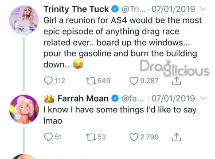215x159 pixels.
Task: Open Farrah Moan's profile picture
Action: click(x=24, y=110)
